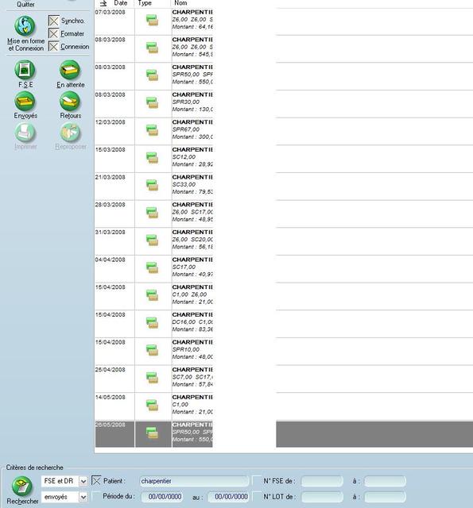473x508 pixels.
Task: Select the type icon of the 28/03/2008 row
Action: [152, 214]
